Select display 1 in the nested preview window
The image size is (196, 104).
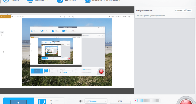(x=37, y=71)
